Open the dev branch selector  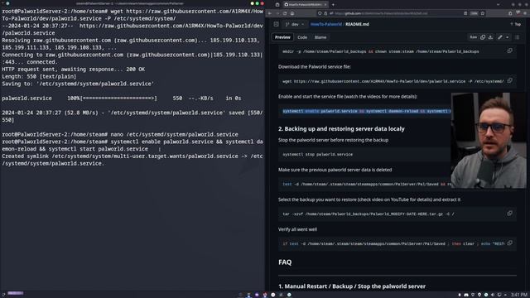click(x=295, y=24)
